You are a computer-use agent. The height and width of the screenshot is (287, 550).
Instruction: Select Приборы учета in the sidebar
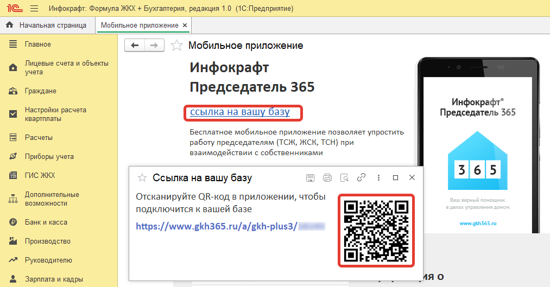click(x=49, y=157)
